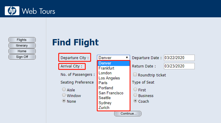Pick Zurich from the city list
This screenshot has width=221, height=123.
pos(104,108)
